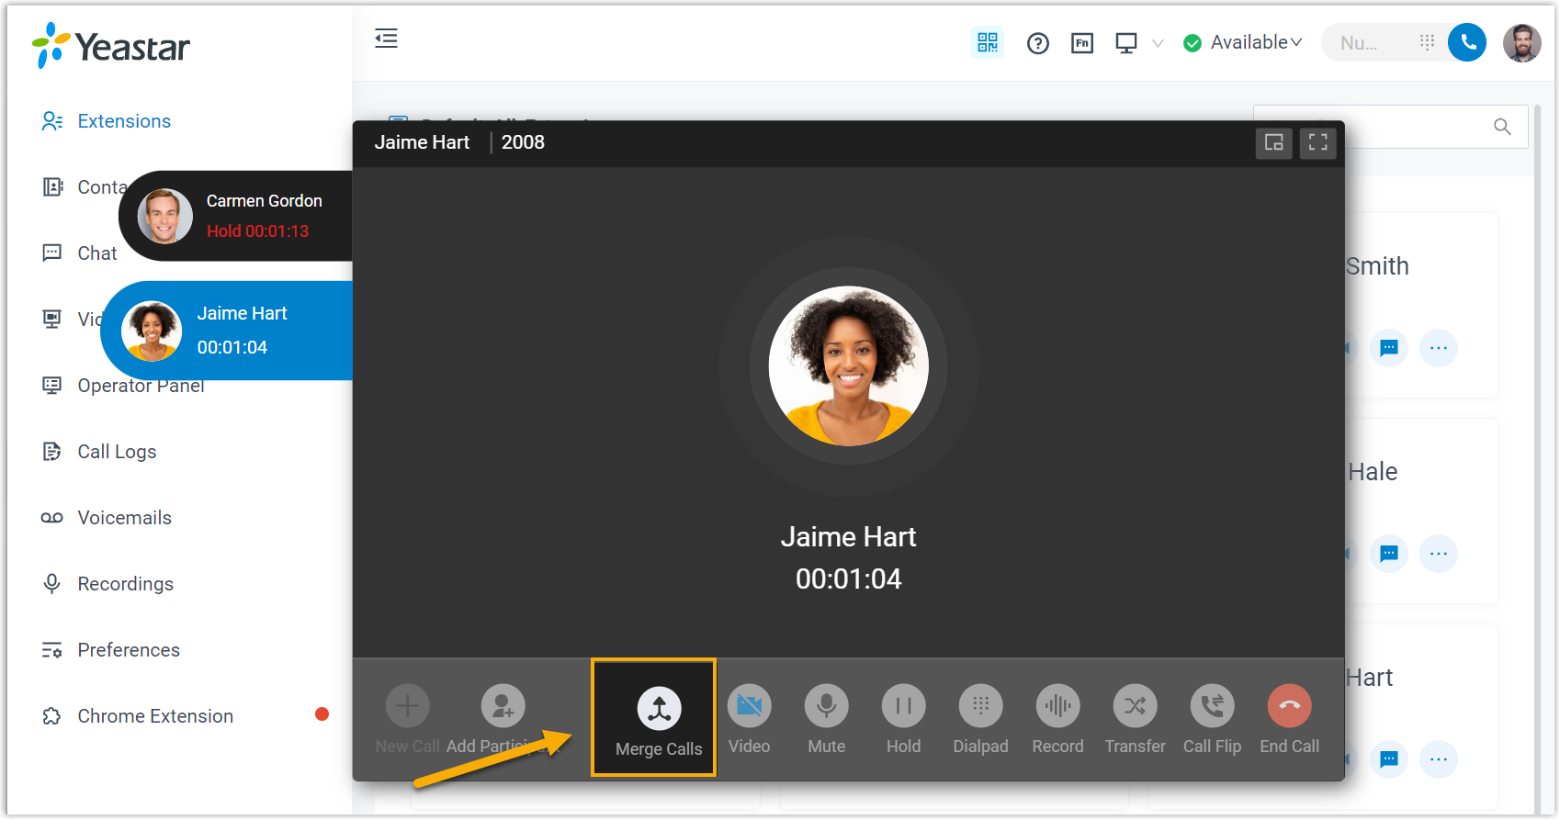Mute the microphone

click(x=826, y=706)
